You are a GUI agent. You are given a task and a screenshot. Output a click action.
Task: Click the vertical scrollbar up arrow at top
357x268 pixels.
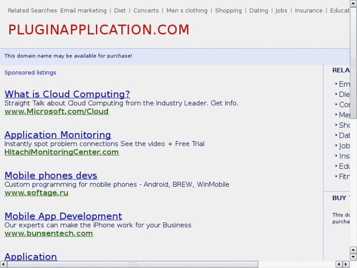pyautogui.click(x=354, y=3)
